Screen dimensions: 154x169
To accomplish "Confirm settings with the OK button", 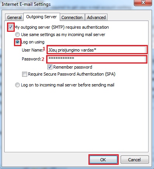I will pos(103,160).
